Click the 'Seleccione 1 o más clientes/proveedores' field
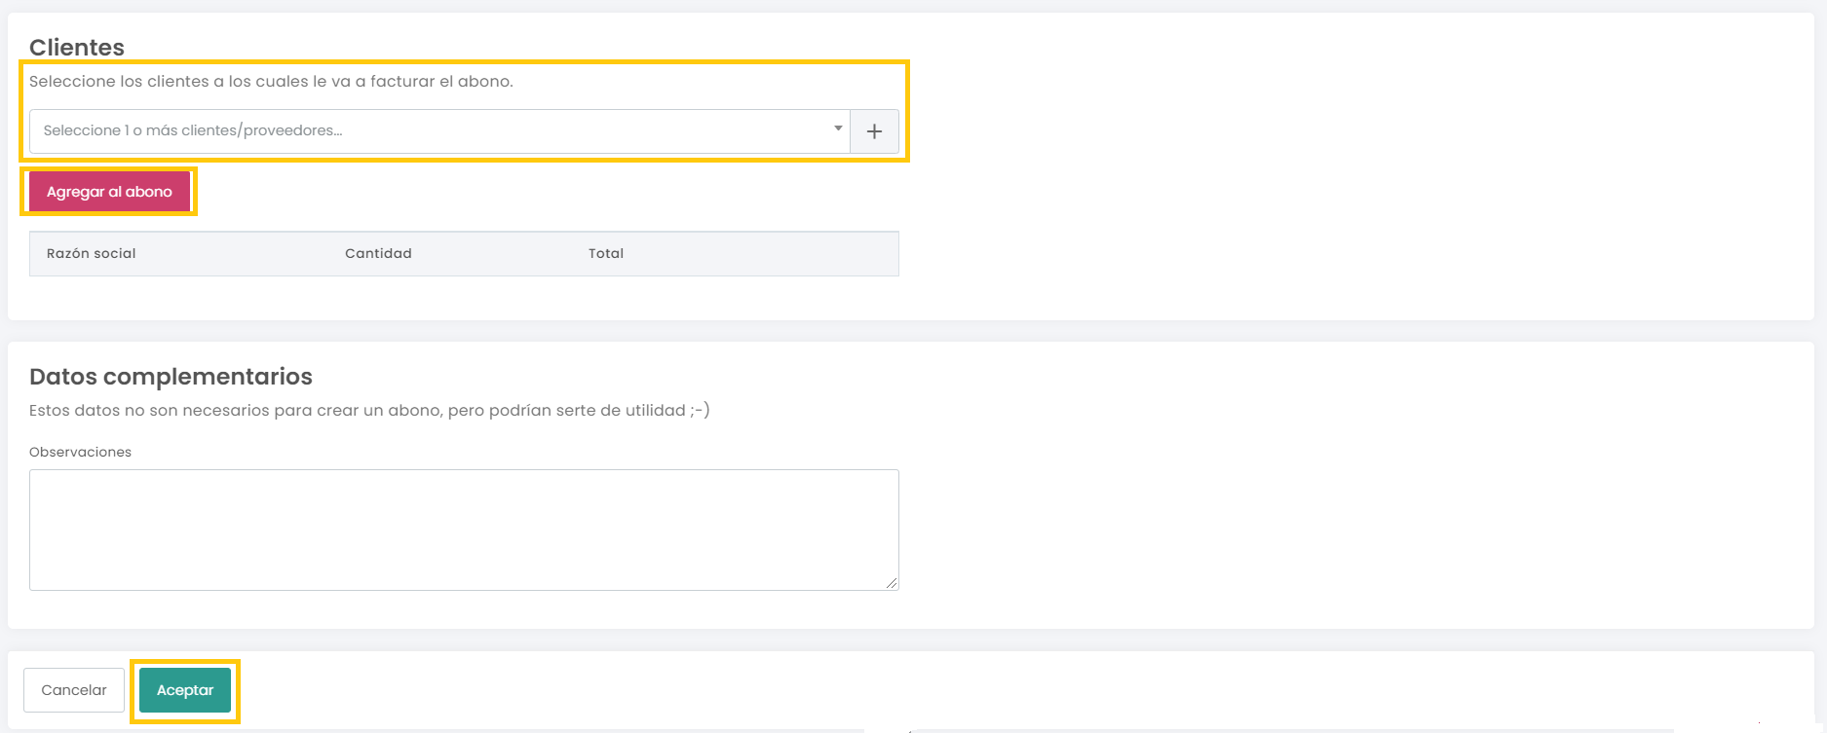Viewport: 1827px width, 733px height. [439, 131]
